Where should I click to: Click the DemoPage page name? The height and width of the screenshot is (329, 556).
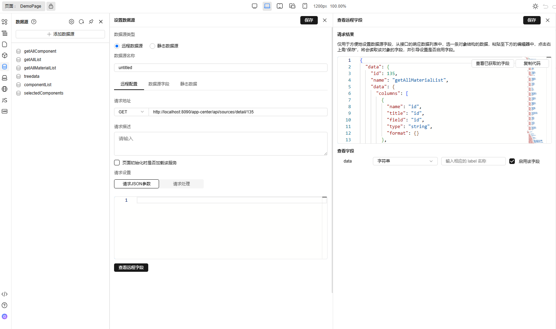click(31, 6)
